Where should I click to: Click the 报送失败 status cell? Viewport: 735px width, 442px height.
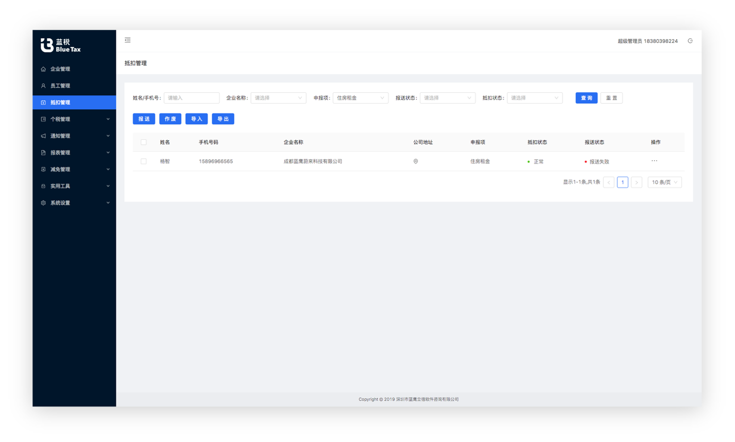tap(597, 162)
